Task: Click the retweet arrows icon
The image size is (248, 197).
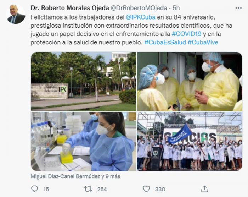Action: 88,189
